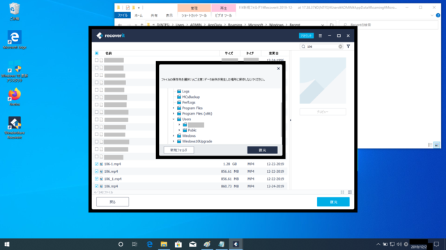Image resolution: width=446 pixels, height=250 pixels.
Task: Toggle the select-all checkbox in file list header
Action: coord(97,53)
